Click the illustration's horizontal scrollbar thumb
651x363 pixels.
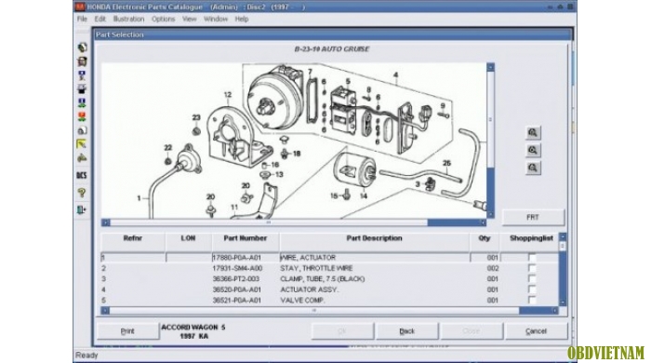click(x=269, y=222)
